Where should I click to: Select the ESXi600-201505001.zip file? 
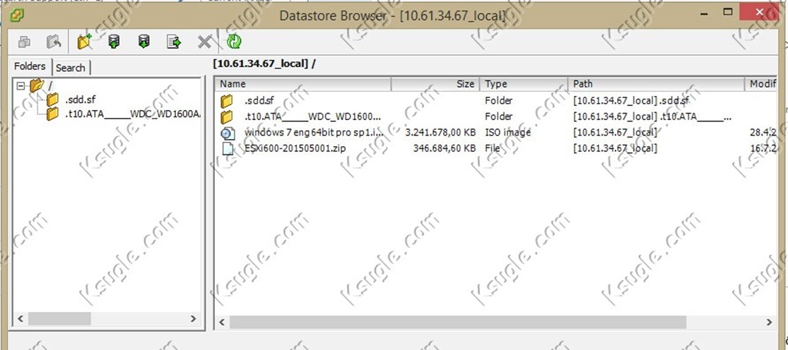pyautogui.click(x=295, y=148)
